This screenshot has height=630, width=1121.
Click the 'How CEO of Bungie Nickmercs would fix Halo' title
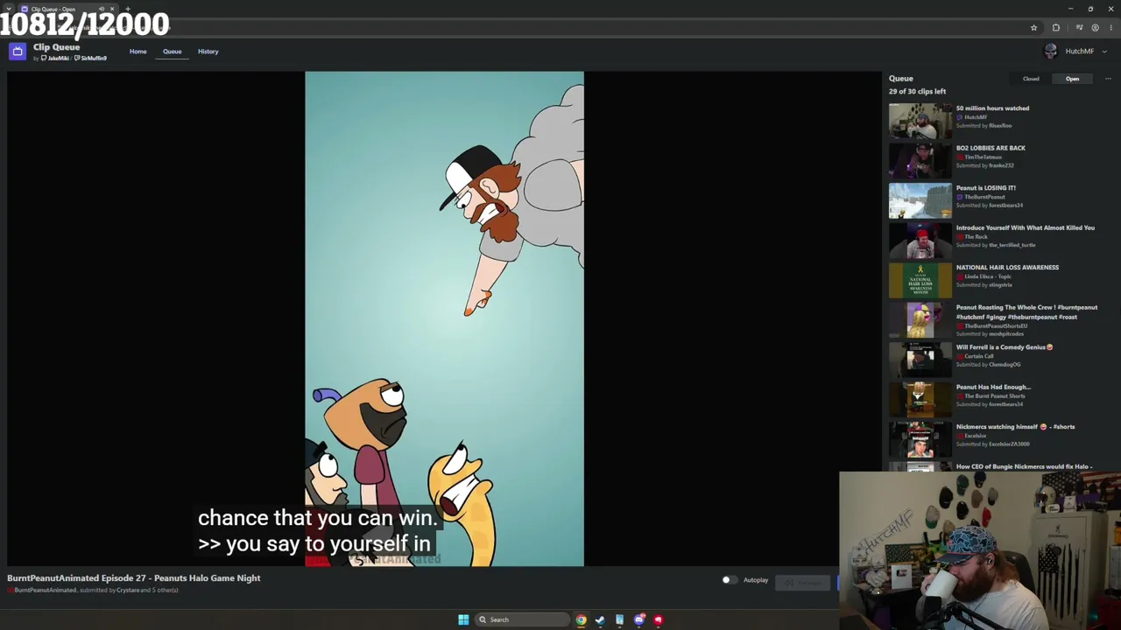click(1024, 466)
